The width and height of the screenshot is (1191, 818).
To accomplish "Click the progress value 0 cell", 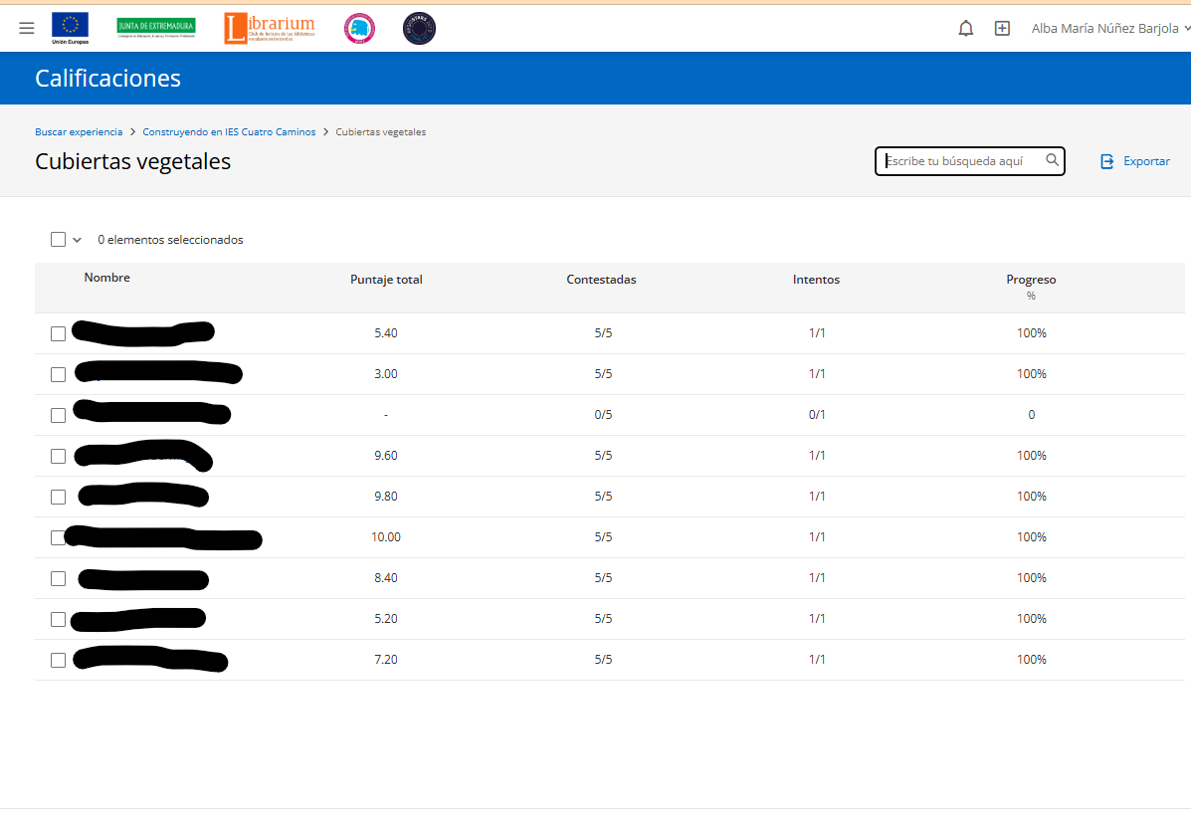I will click(x=1032, y=415).
